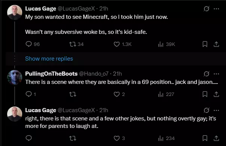Image resolution: width=226 pixels, height=146 pixels.
Task: Open more options menu on first tweet
Action: coord(216,9)
